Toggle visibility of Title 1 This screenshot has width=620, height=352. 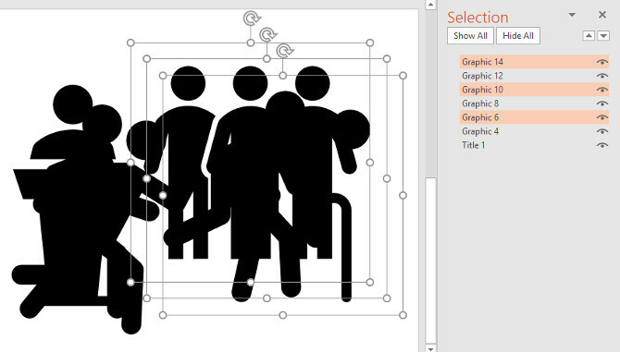[601, 145]
